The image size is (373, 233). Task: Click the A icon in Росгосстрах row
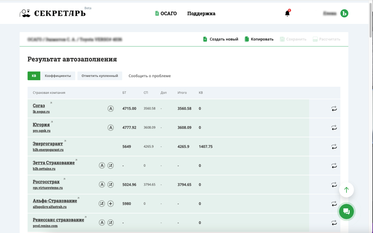click(102, 185)
